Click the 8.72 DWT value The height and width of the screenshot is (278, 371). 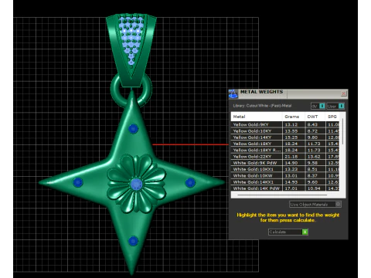[312, 131]
